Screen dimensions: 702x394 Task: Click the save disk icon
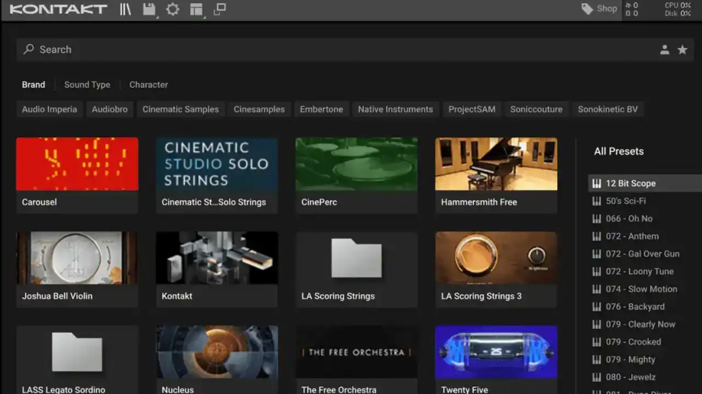(149, 9)
